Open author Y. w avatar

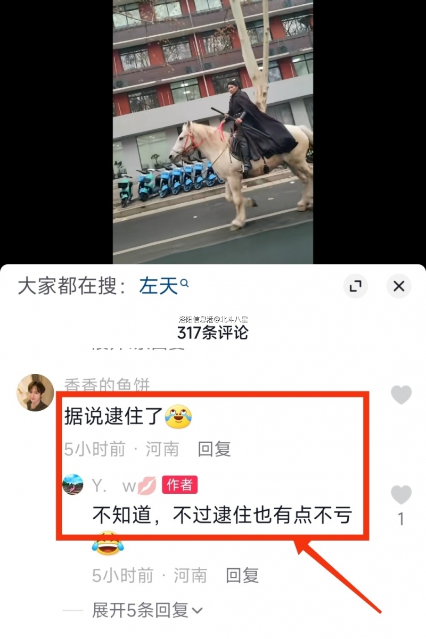73,485
